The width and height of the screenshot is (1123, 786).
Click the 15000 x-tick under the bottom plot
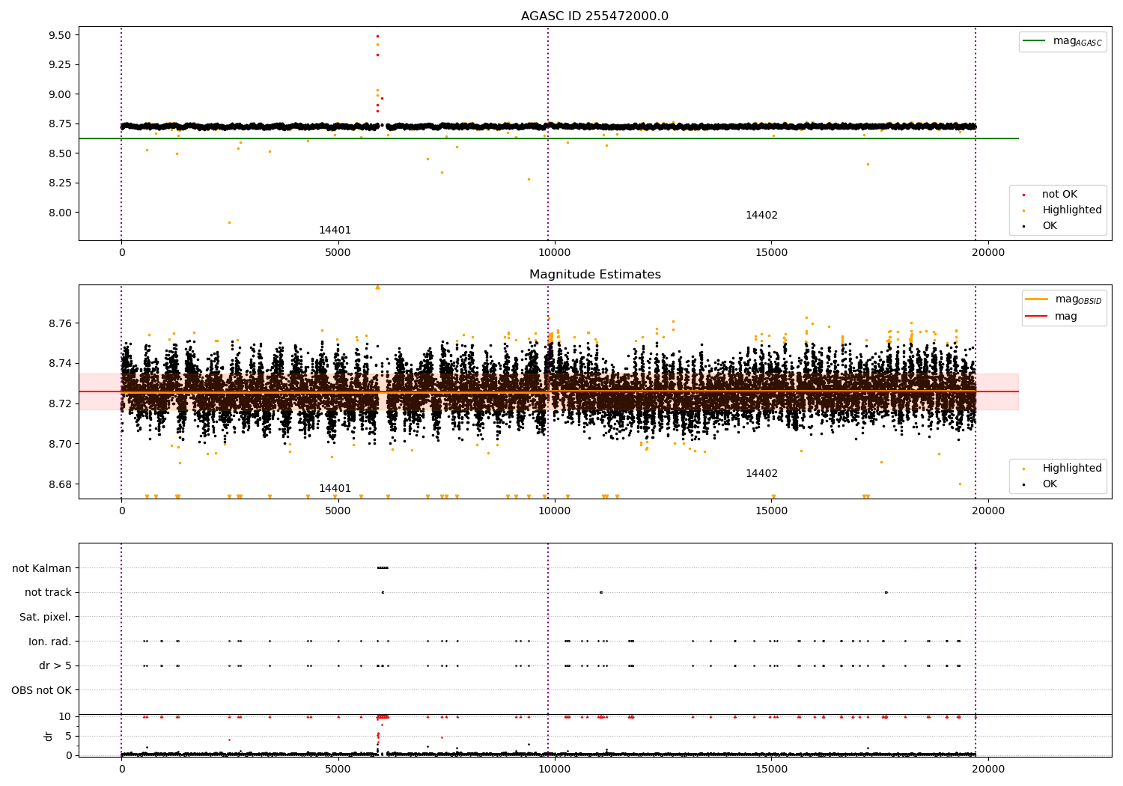pos(771,769)
